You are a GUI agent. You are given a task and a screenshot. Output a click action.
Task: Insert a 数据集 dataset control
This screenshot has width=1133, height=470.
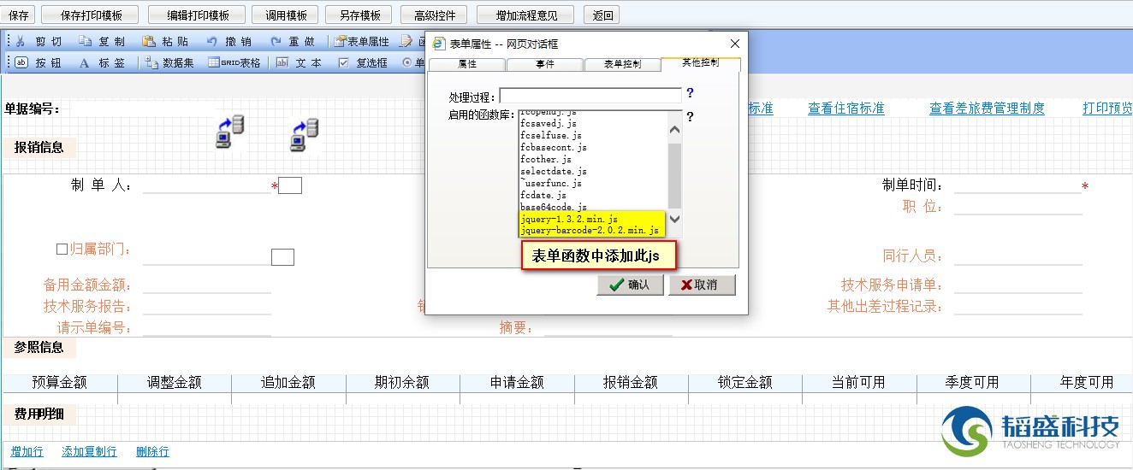[169, 62]
